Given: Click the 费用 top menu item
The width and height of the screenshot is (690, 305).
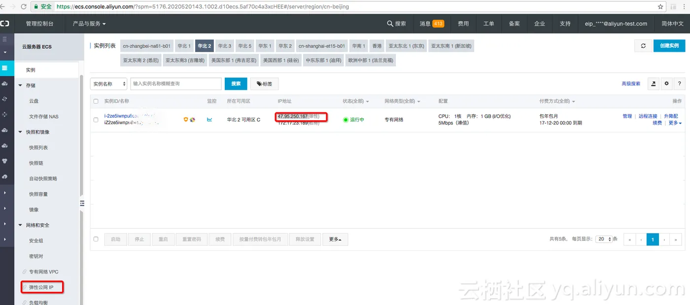Looking at the screenshot, I should pyautogui.click(x=463, y=24).
